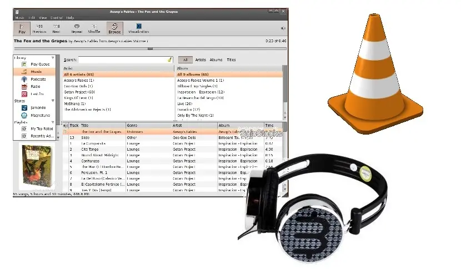Go to the Previous track
This screenshot has width=461, height=278.
(39, 28)
